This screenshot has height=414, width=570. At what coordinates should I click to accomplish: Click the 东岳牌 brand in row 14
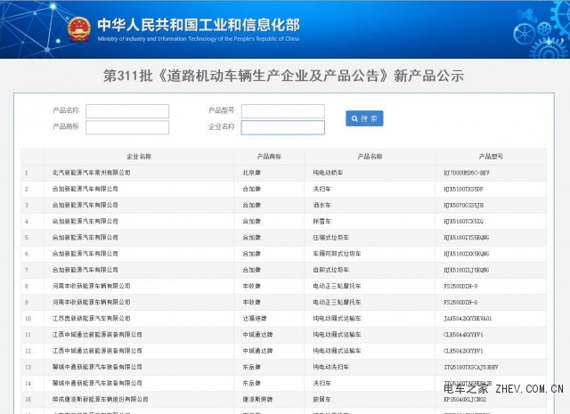click(x=251, y=383)
